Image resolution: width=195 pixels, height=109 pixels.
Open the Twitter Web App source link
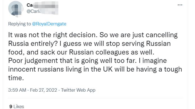point(78,90)
